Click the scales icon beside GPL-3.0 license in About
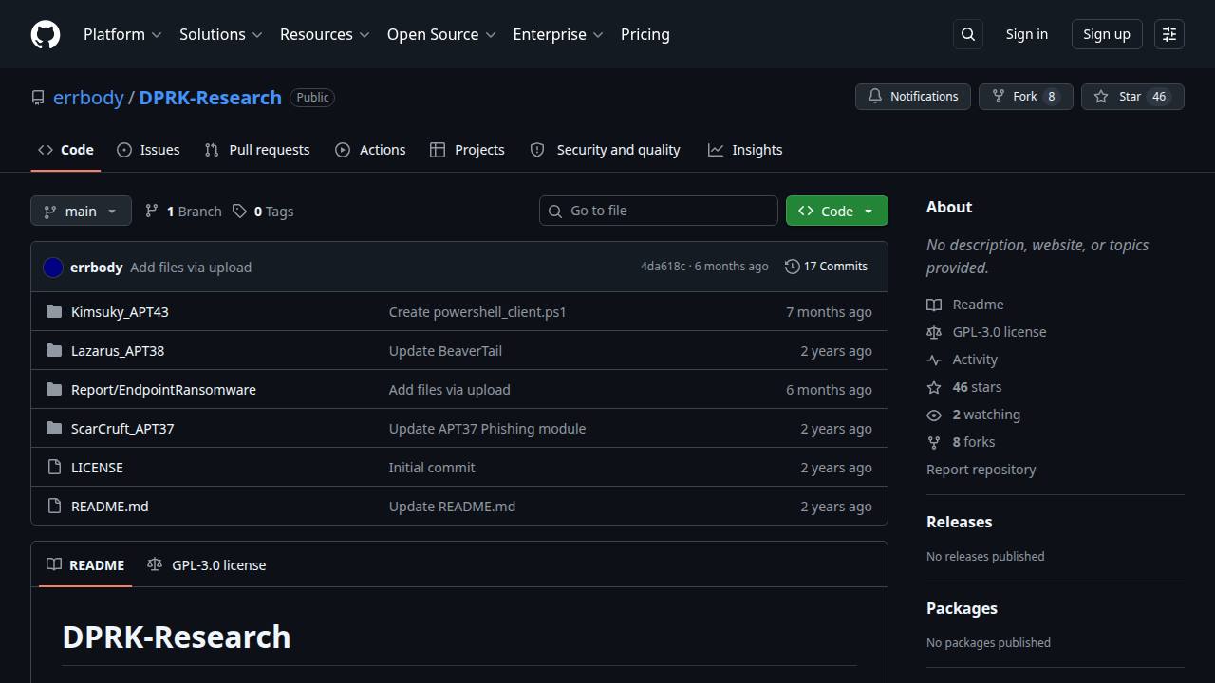1215x683 pixels. [934, 332]
